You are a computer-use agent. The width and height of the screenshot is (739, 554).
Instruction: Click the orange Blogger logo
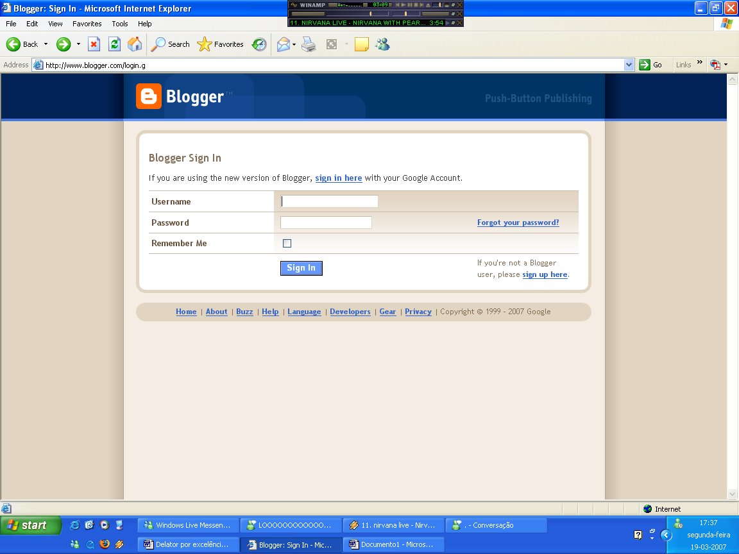(148, 96)
